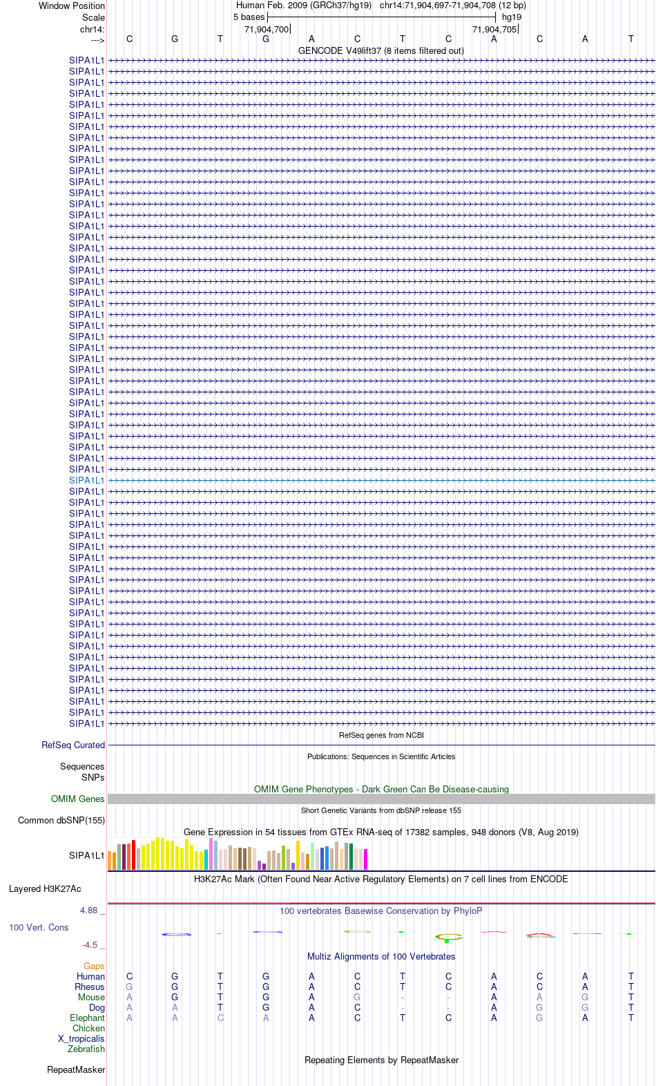Click 100 vertebrates Basewise Conservation by PhyloP title
The height and width of the screenshot is (1086, 656).
pos(381,911)
